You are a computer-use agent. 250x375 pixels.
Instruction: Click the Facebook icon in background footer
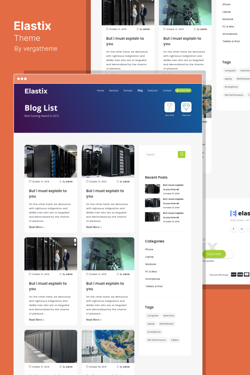point(234,229)
